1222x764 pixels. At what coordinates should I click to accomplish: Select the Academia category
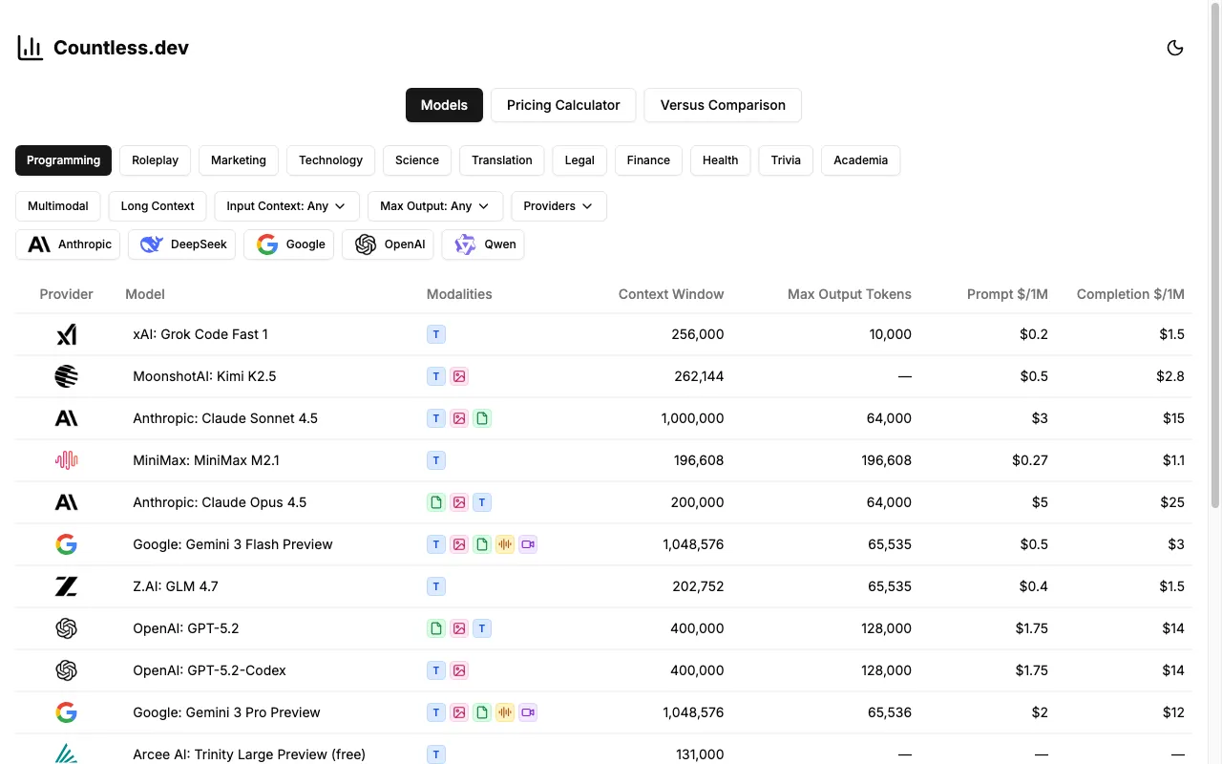[860, 160]
